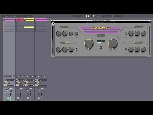The image size is (153, 115).
Task: Toggle the switch in the Flavor section
Action: coord(126,34)
